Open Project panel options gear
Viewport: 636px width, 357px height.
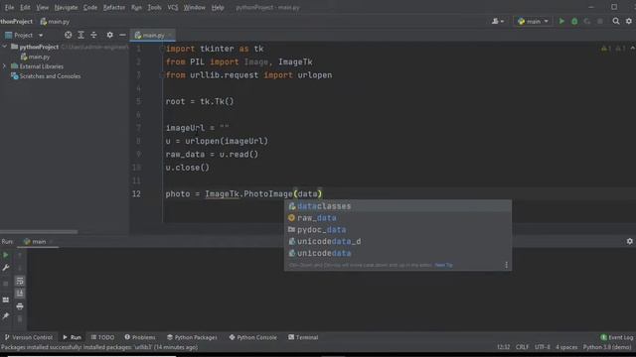109,36
